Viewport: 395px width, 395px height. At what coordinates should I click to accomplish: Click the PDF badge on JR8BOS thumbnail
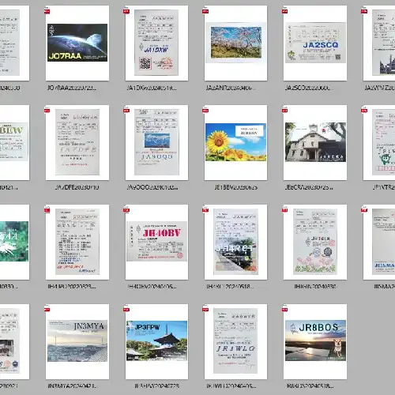pyautogui.click(x=284, y=310)
